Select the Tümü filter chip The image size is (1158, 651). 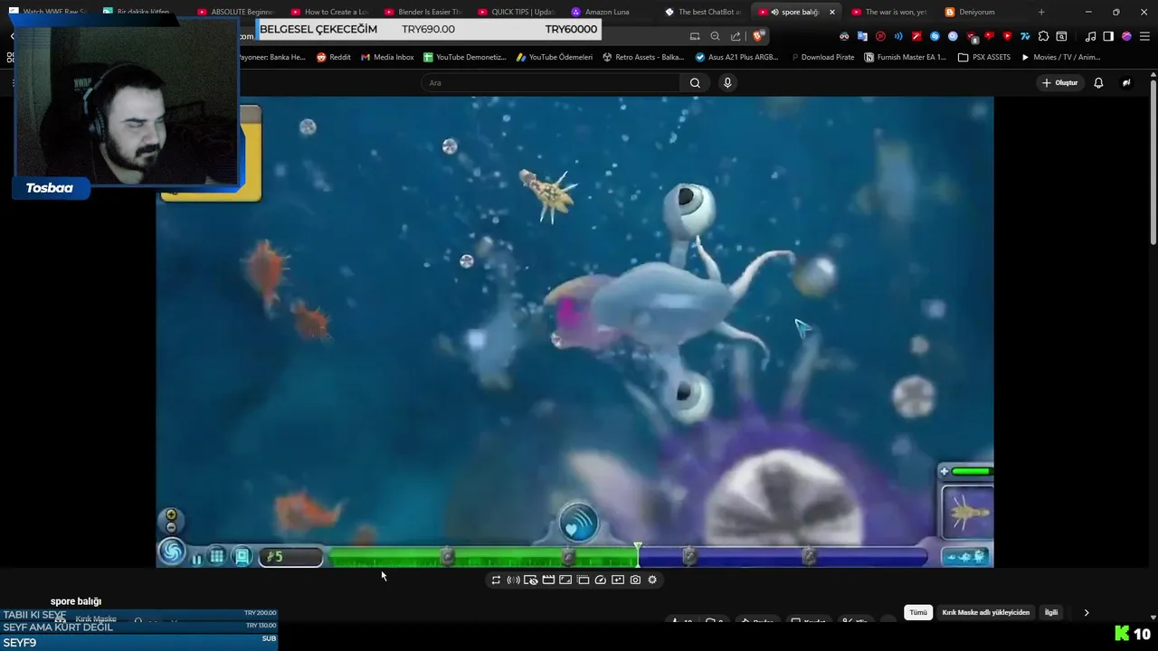(918, 612)
